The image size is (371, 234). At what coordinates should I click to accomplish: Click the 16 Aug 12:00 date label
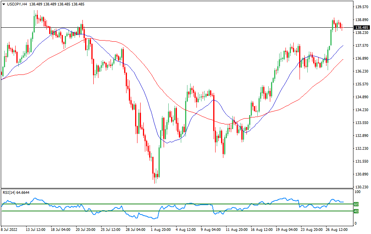262,230
